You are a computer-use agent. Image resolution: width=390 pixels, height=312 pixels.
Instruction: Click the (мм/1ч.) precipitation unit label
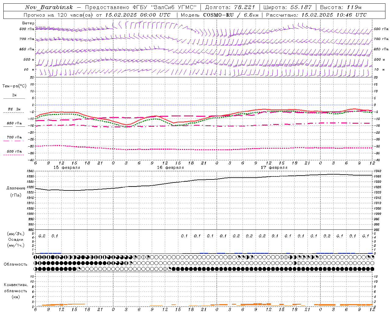pos(16,245)
